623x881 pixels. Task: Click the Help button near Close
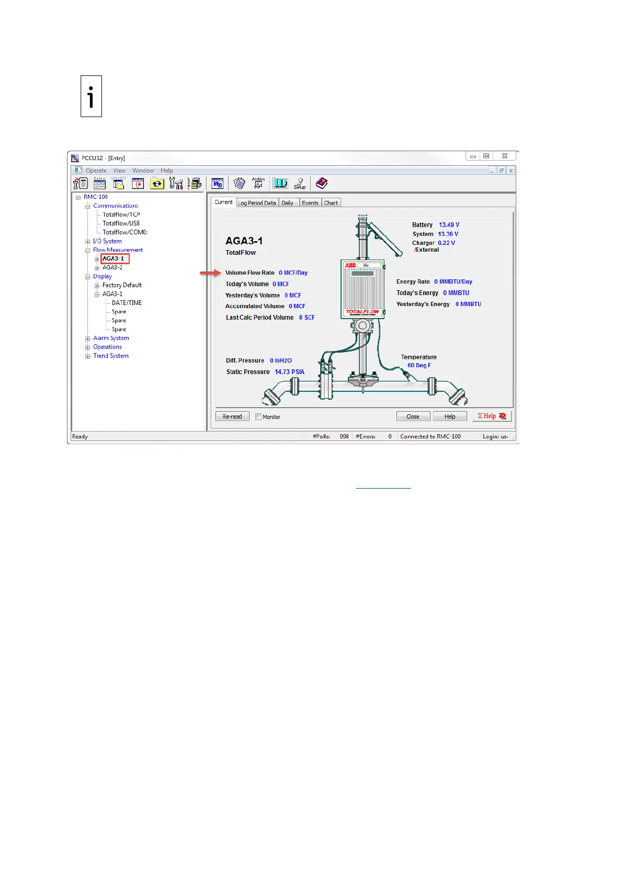tap(450, 416)
